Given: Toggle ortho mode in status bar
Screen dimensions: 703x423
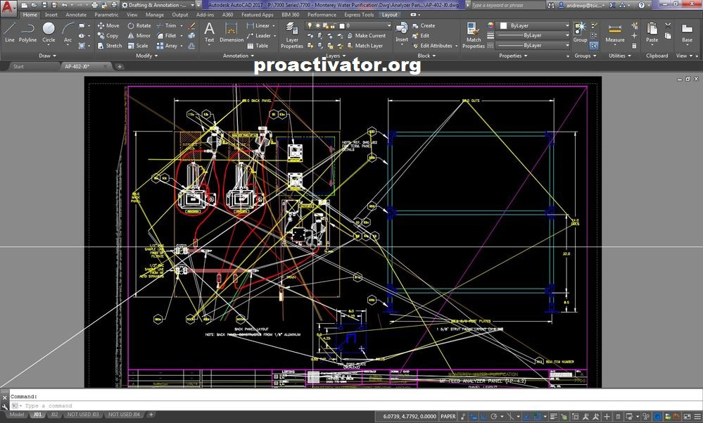Looking at the screenshot, I should coord(483,416).
